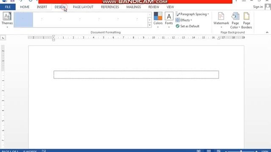Expand the Effects dropdown

[x=183, y=20]
